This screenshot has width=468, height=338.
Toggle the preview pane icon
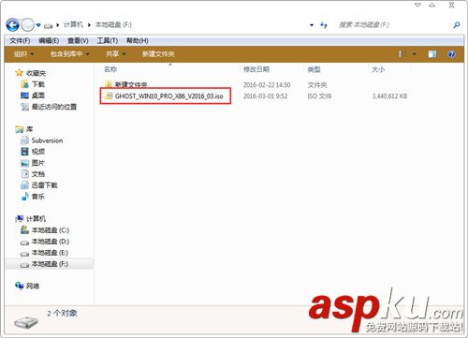point(432,54)
